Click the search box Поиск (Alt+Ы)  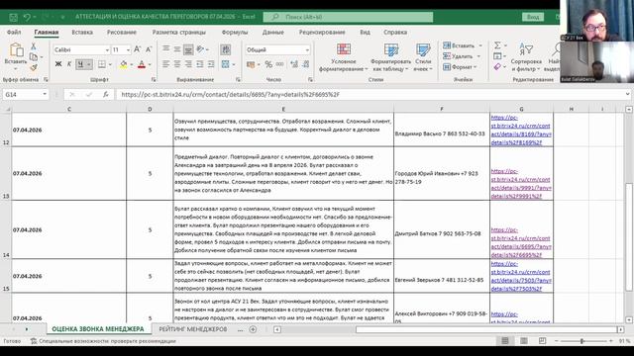[x=348, y=17]
